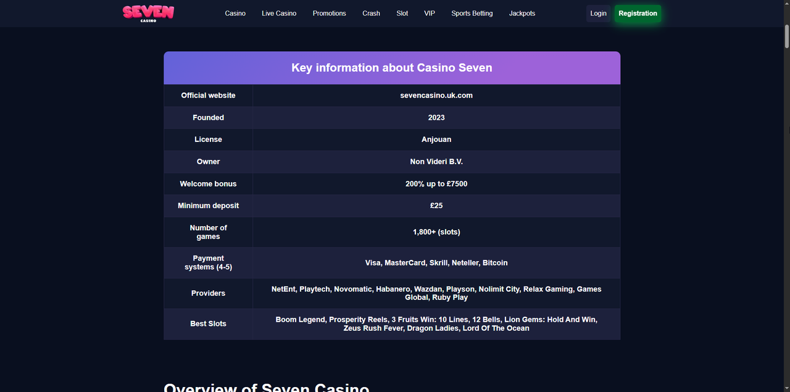Select the '200% up to £7500' bonus cell
Image resolution: width=790 pixels, height=392 pixels.
pyautogui.click(x=436, y=184)
